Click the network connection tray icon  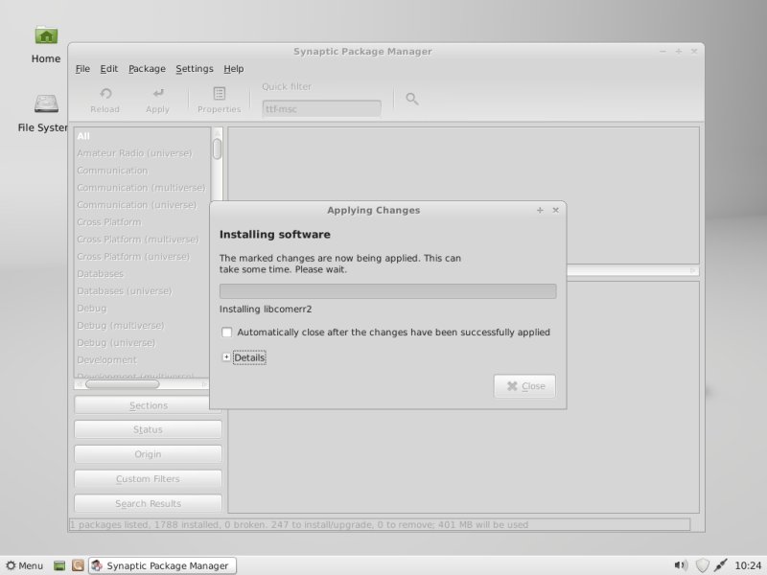tap(721, 565)
